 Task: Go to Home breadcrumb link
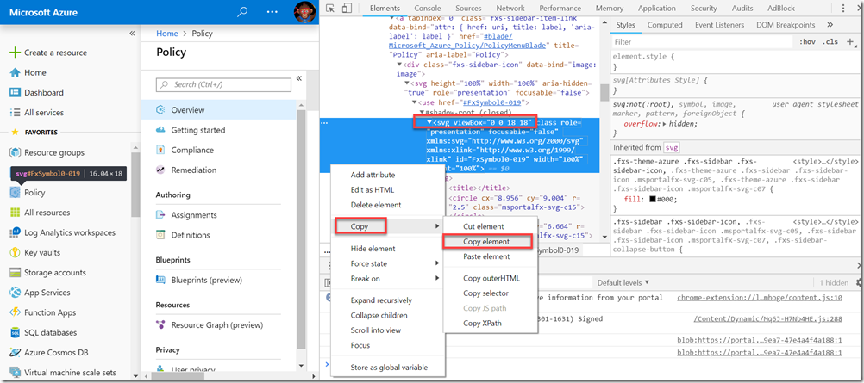[x=167, y=34]
